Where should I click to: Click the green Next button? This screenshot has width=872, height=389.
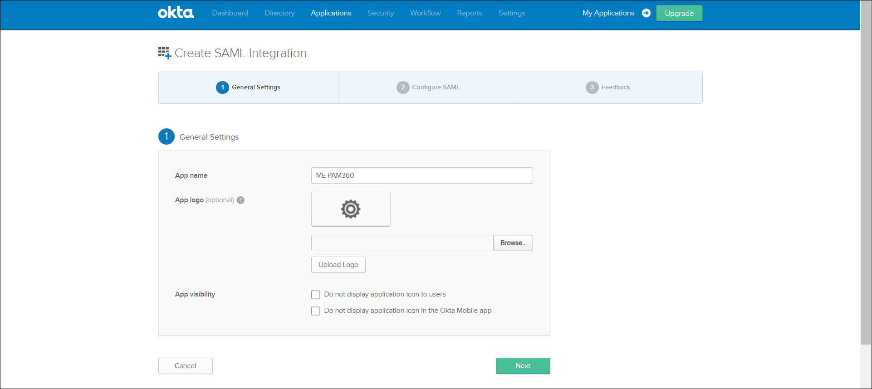coord(523,366)
